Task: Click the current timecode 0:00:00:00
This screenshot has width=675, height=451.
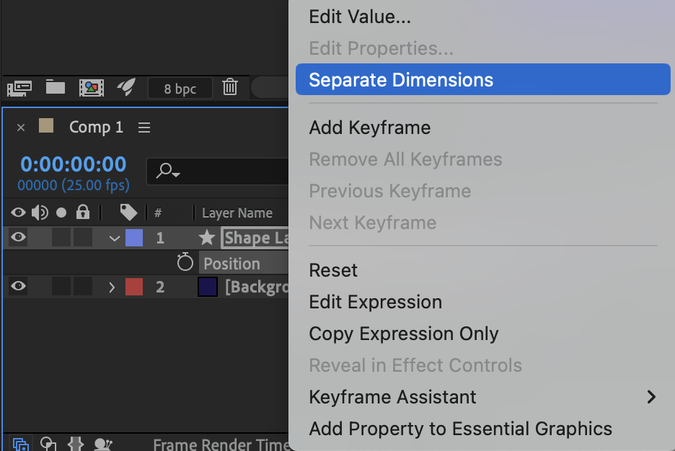Action: click(x=74, y=164)
